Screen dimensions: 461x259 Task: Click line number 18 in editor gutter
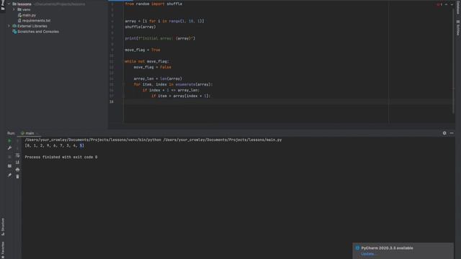[112, 102]
